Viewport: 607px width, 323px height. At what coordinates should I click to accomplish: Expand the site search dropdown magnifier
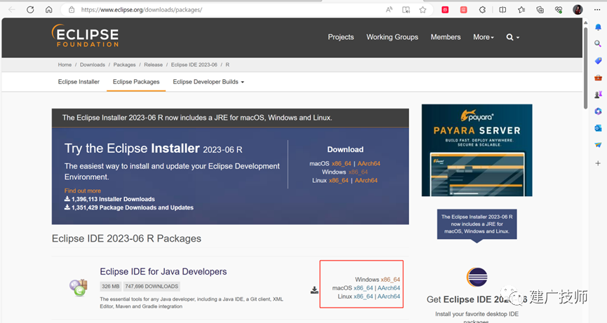pos(512,37)
